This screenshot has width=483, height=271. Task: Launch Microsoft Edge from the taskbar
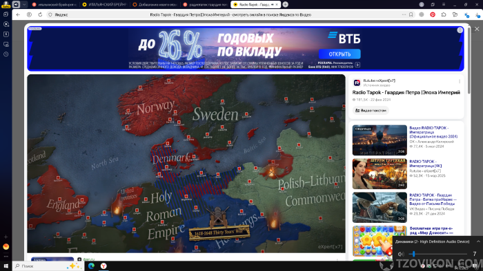pos(92,265)
